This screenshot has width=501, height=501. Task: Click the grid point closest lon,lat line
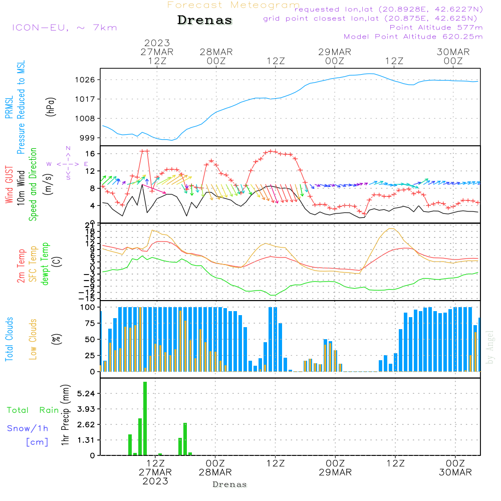[370, 19]
